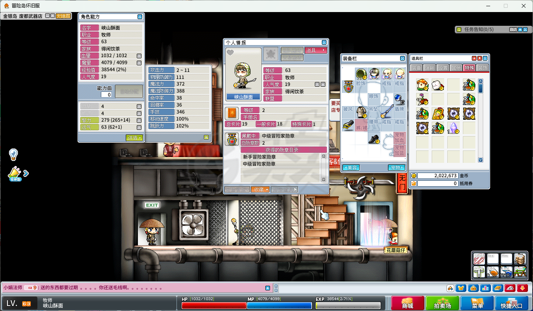The width and height of the screenshot is (533, 311).
Task: Select the chair in the Pdn slot
Action: coord(520,272)
